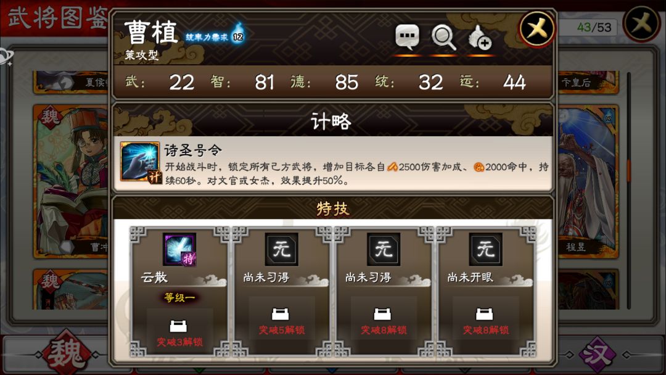The image size is (666, 375).
Task: Tap the thumbs-up plus icon
Action: tap(480, 38)
